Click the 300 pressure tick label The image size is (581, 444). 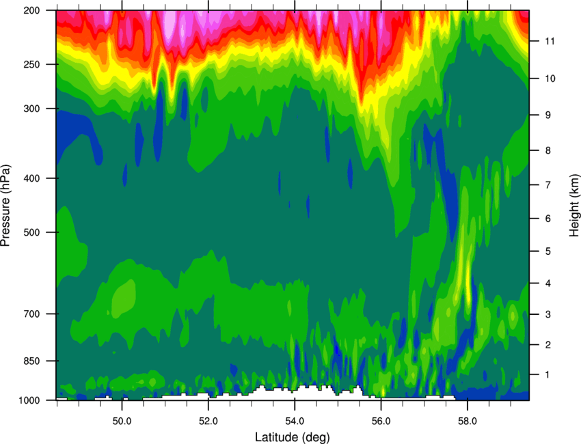(32, 109)
